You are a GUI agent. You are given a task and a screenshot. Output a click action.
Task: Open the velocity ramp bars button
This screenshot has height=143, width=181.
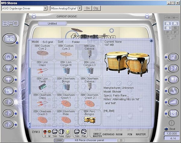coord(173,102)
